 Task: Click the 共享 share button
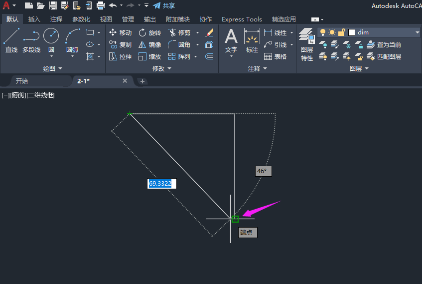tap(164, 5)
